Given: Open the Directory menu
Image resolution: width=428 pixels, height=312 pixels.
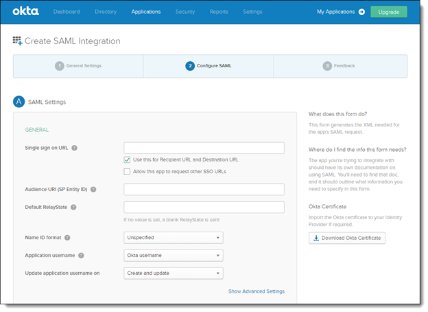Looking at the screenshot, I should point(106,12).
